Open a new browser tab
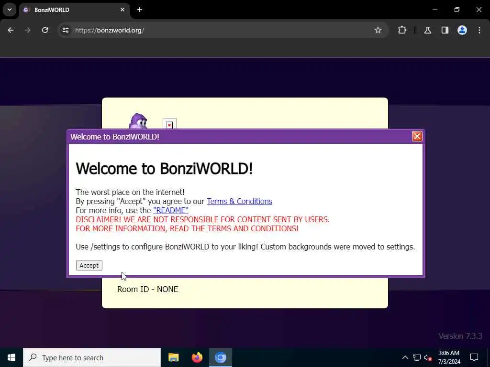Screen dimensions: 490x367 pos(140,10)
